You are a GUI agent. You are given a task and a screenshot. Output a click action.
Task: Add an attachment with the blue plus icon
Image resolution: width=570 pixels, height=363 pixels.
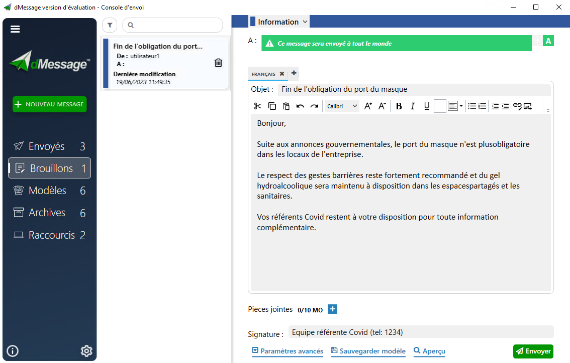332,309
